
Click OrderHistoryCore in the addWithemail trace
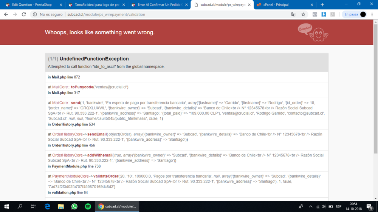click(67, 155)
